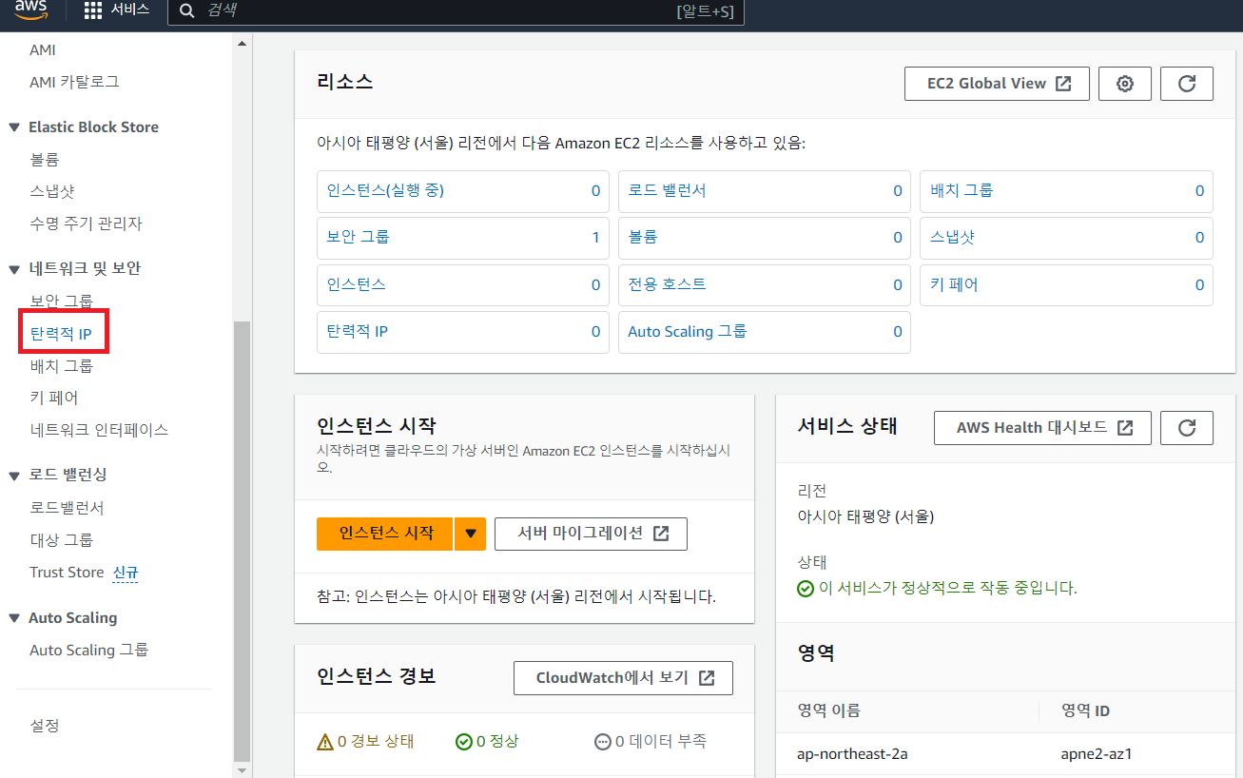Collapse the 로드 밸런싱 section
1243x778 pixels.
tap(13, 475)
